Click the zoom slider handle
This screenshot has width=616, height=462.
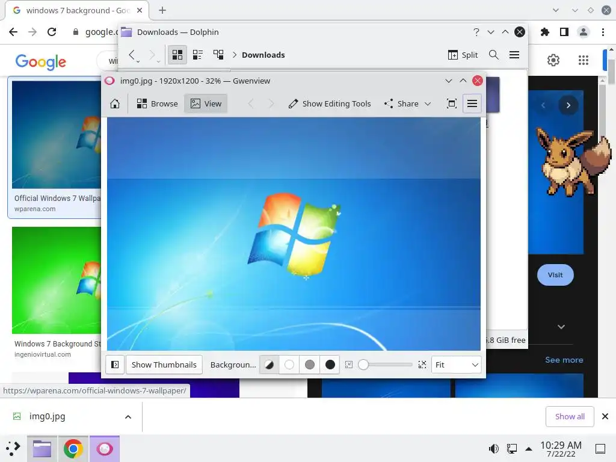click(363, 365)
